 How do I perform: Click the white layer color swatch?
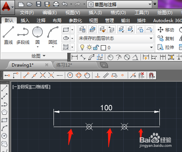coord(103,48)
